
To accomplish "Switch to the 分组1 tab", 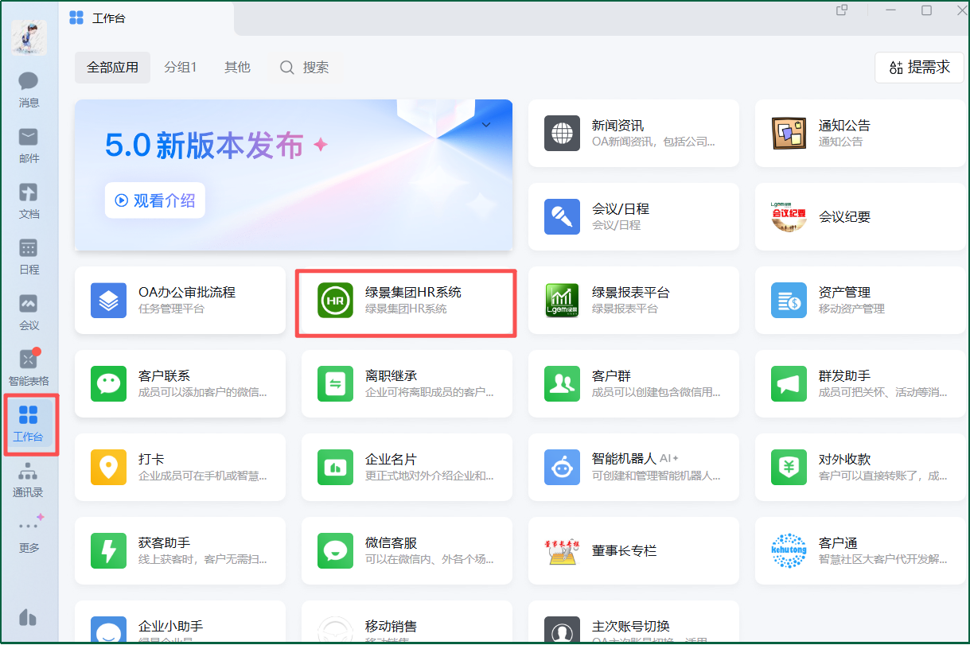I will [x=181, y=68].
